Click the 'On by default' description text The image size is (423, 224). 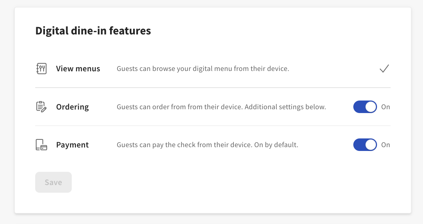(x=276, y=145)
